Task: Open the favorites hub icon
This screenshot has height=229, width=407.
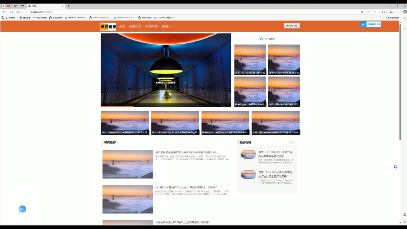Action: pos(391,12)
